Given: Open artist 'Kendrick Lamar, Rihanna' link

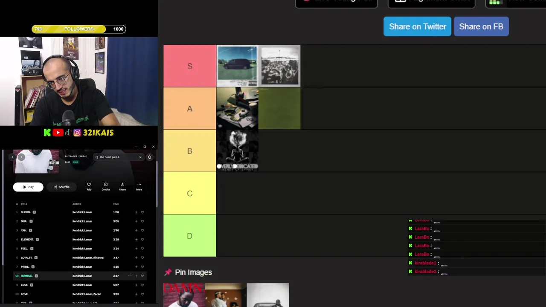Looking at the screenshot, I should click(88, 258).
